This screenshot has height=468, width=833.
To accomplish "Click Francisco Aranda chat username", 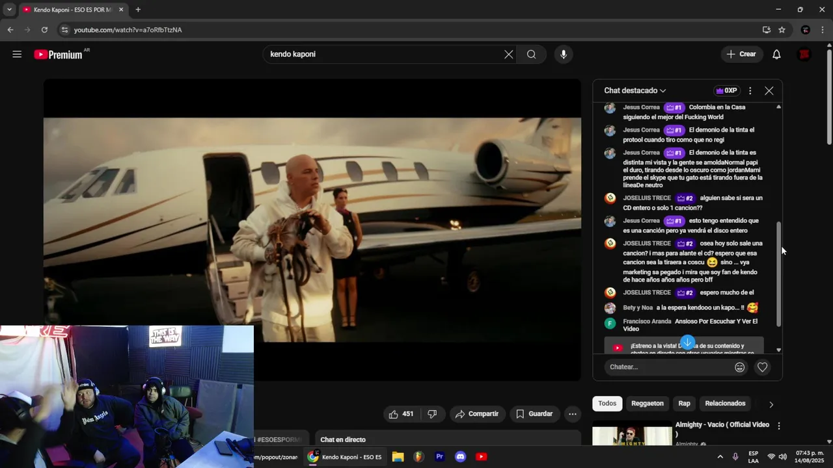I will 647,322.
